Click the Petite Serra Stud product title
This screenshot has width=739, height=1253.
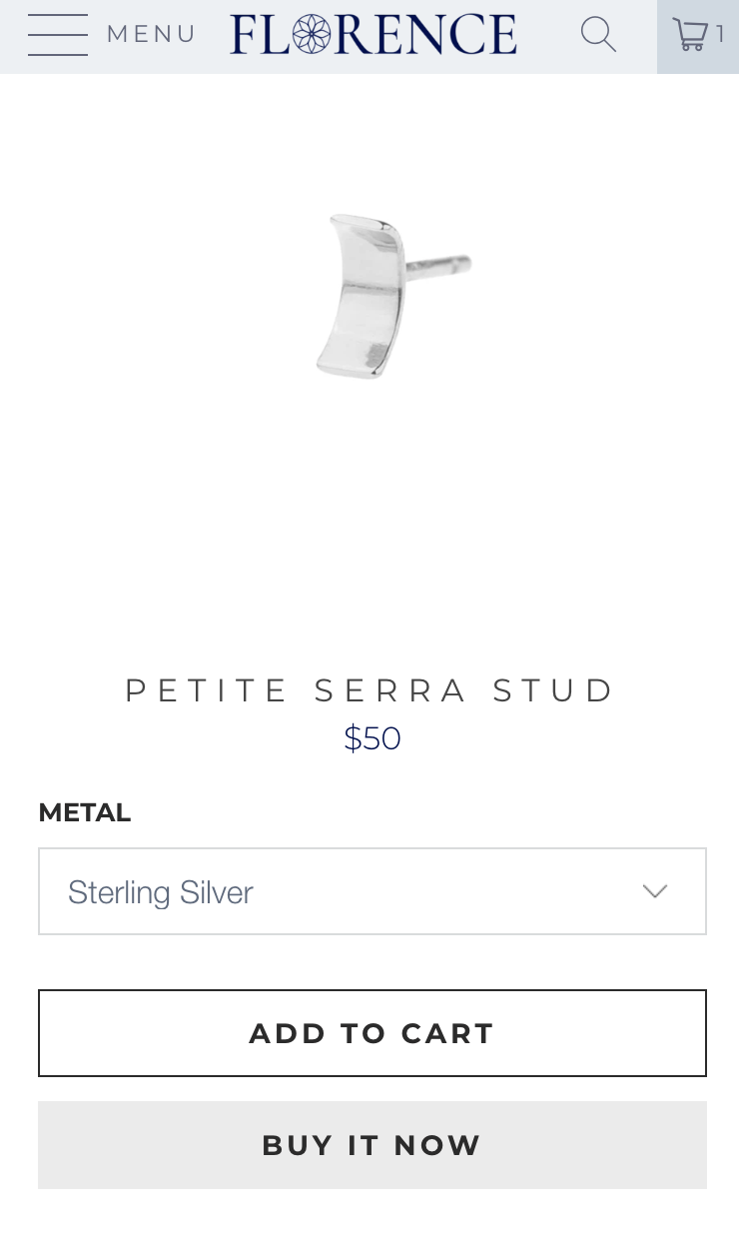tap(371, 690)
